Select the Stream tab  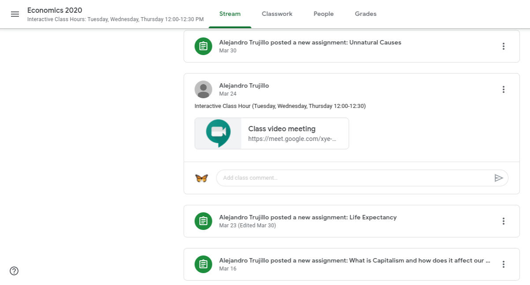230,14
